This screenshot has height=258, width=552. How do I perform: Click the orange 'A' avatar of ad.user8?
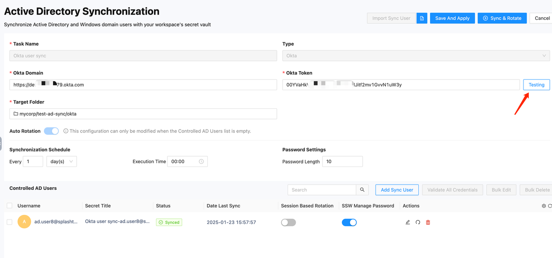pos(24,222)
